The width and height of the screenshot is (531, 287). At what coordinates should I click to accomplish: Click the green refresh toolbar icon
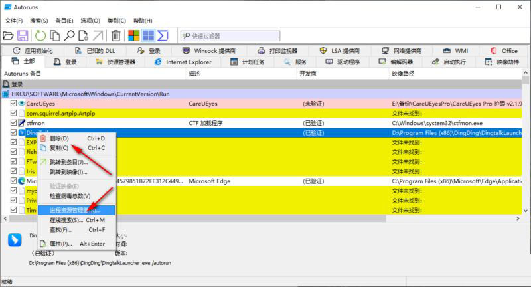(x=40, y=36)
